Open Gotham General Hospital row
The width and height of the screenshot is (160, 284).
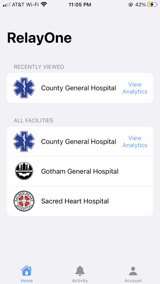coord(80,171)
